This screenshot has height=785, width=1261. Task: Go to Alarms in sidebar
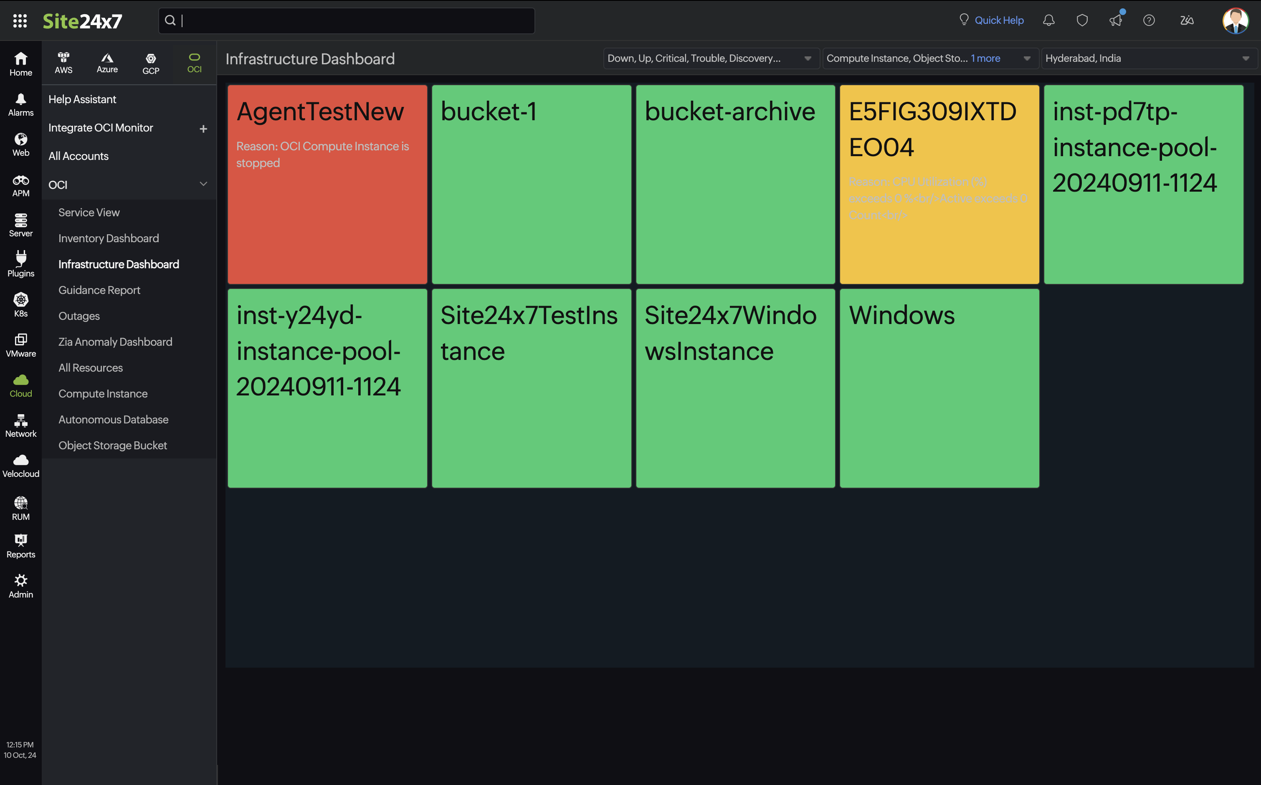(21, 104)
